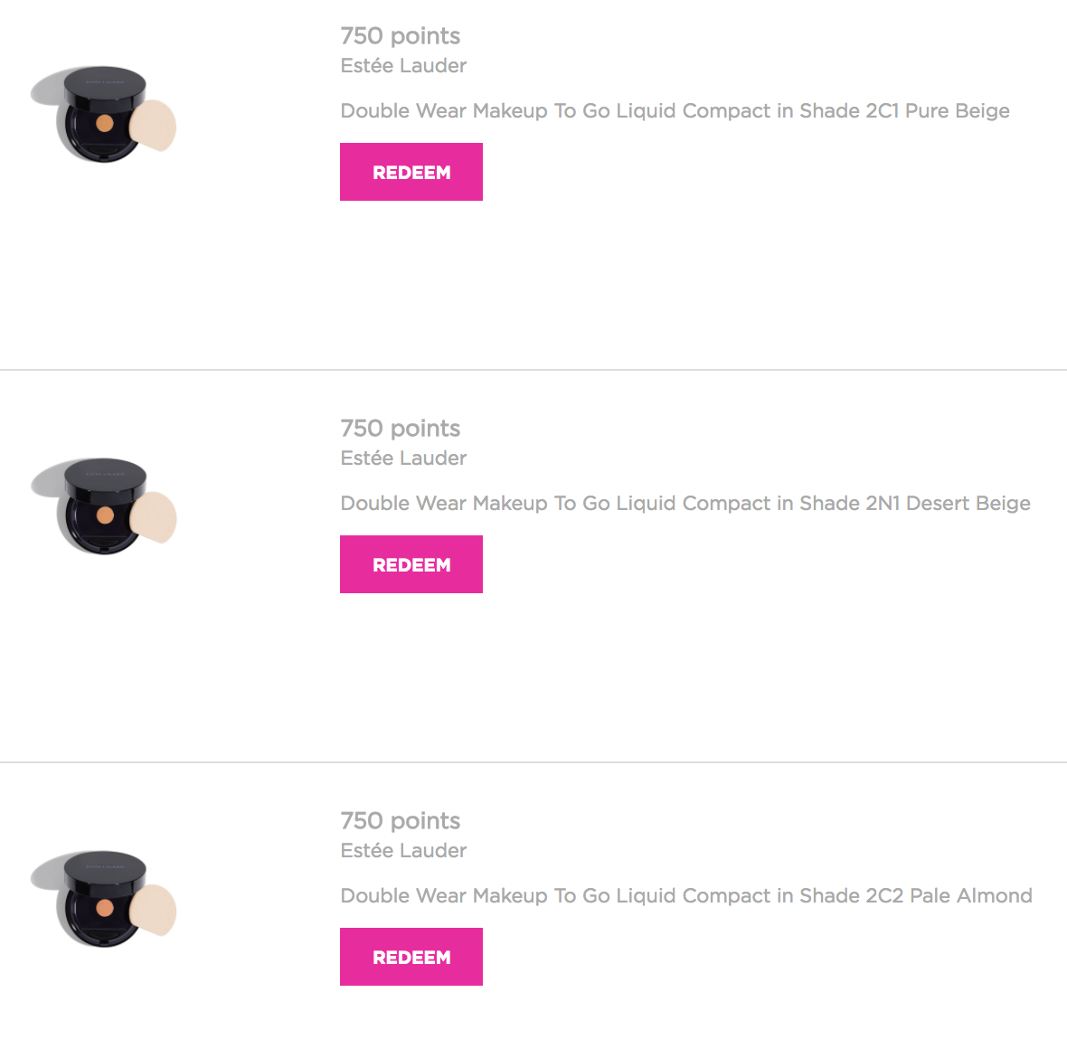Screen dimensions: 1067x1049
Task: Redeem the 2C1 Pure Beige compact
Action: coord(411,172)
